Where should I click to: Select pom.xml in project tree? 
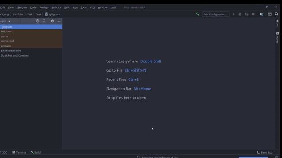click(x=31, y=46)
